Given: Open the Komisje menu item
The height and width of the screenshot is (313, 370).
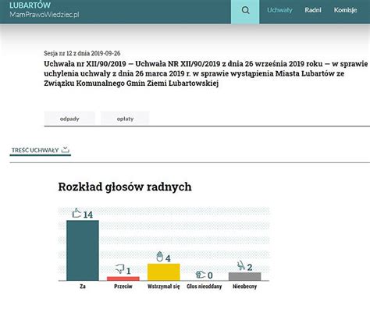Looking at the screenshot, I should 345,10.
